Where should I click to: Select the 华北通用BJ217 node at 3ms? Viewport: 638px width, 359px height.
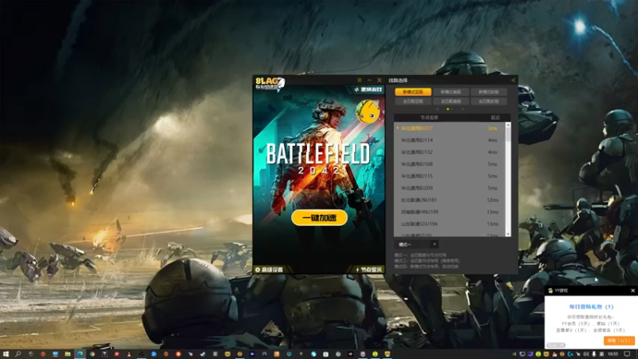pyautogui.click(x=450, y=128)
